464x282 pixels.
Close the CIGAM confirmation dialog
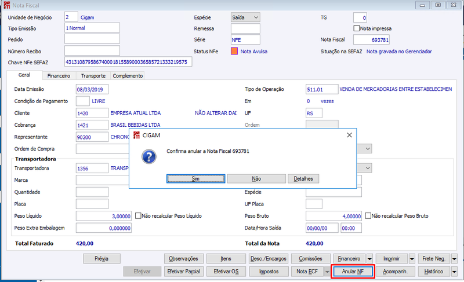349,135
